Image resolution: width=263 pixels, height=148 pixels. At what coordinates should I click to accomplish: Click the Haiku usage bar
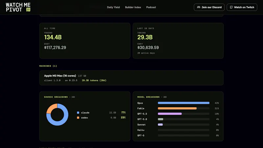pyautogui.click(x=183, y=130)
